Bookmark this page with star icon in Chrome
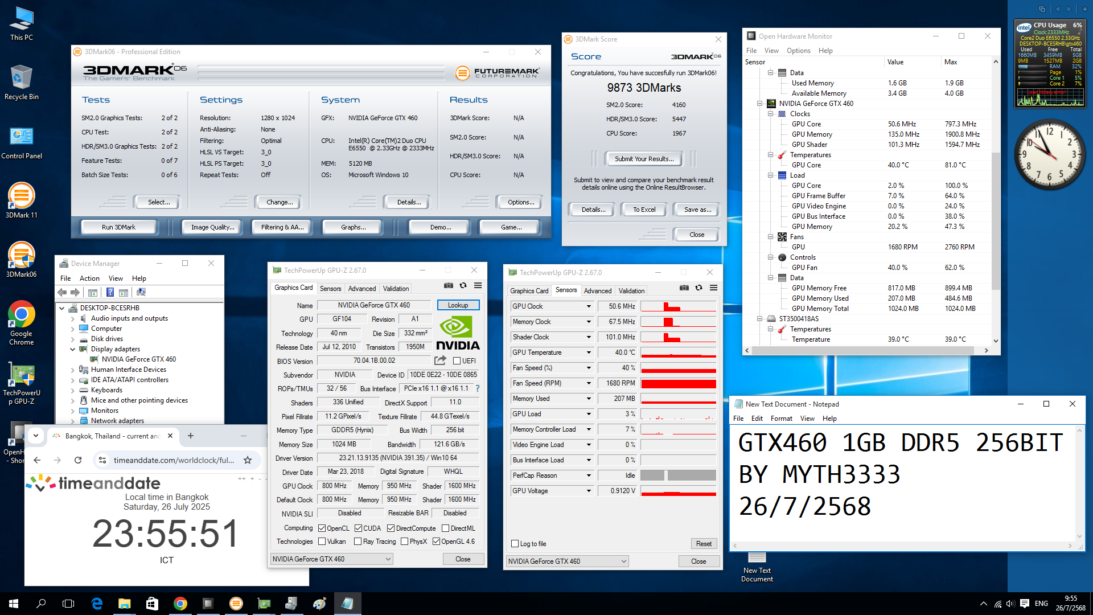 [248, 460]
